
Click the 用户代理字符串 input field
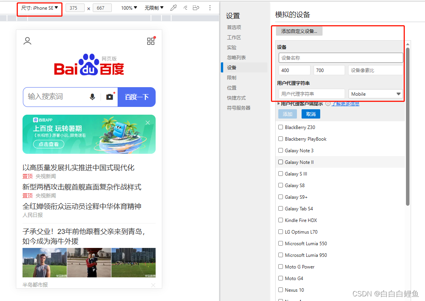click(312, 94)
